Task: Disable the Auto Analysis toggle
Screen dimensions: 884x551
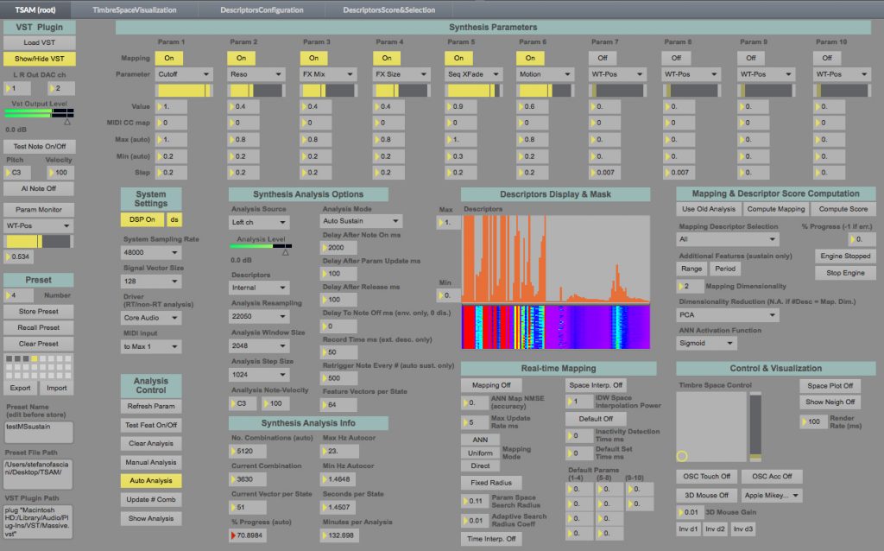Action: click(151, 481)
